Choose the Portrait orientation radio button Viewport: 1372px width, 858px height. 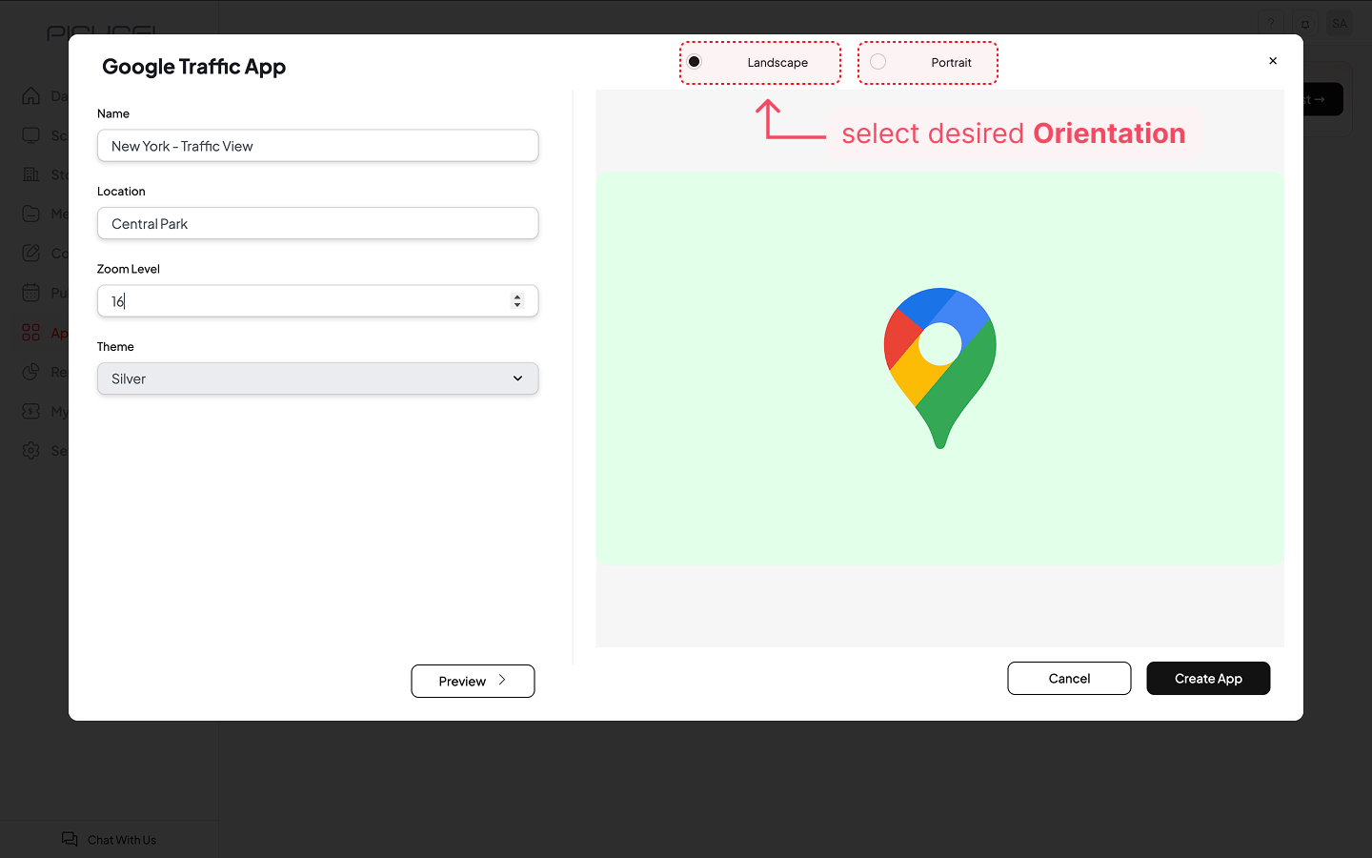click(878, 62)
